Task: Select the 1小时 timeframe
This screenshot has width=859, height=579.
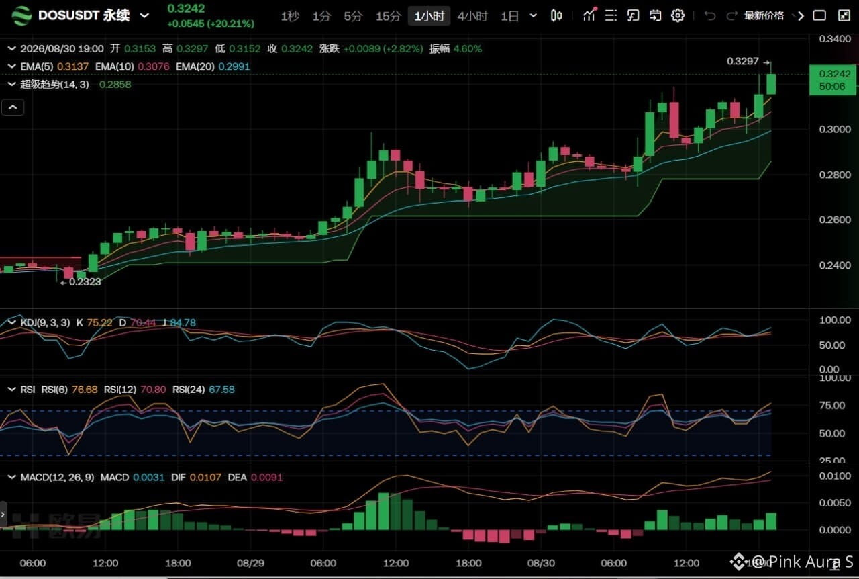Action: click(429, 16)
